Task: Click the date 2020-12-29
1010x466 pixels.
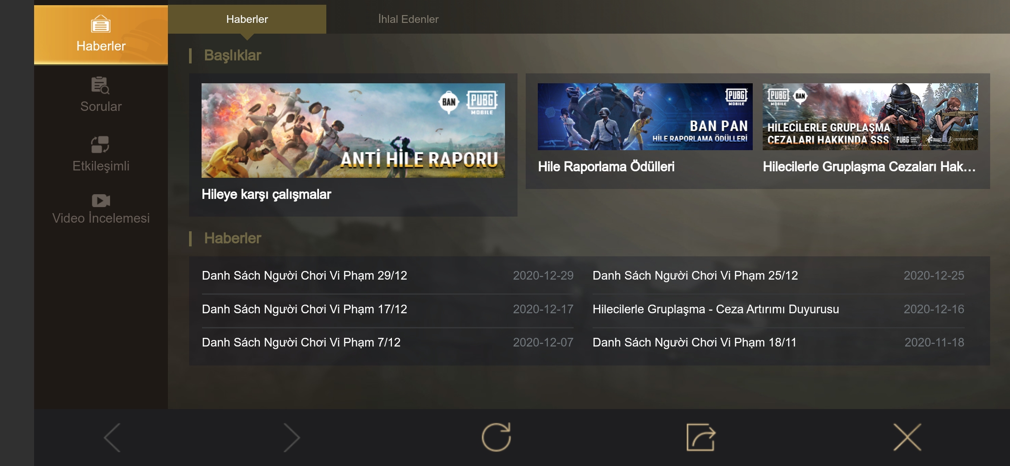Action: click(543, 275)
